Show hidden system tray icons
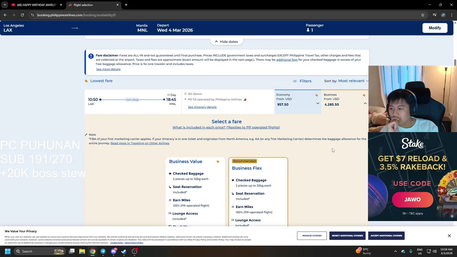457x257 pixels. pos(395,251)
